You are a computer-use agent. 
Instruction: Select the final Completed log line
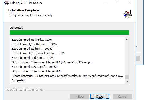tap(18, 80)
